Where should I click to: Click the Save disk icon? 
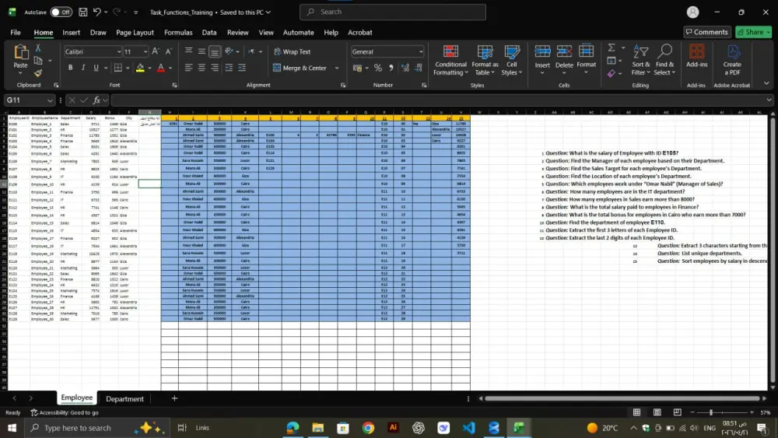tap(83, 12)
